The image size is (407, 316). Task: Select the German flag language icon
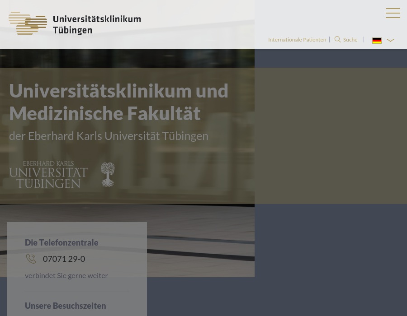pos(377,40)
